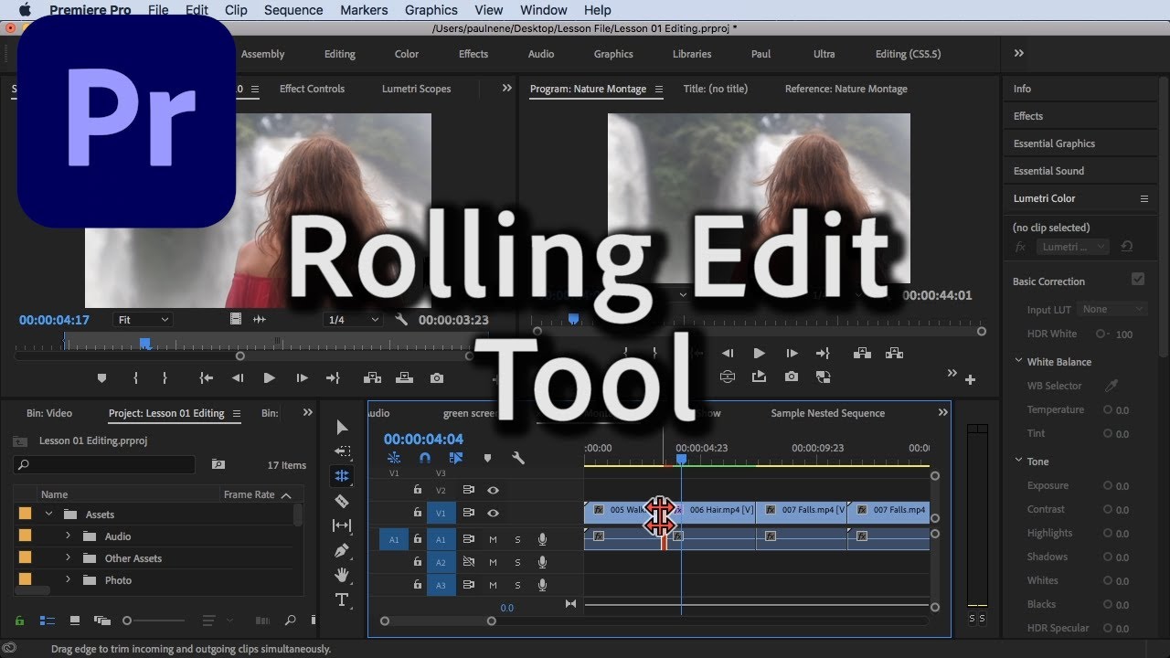Viewport: 1170px width, 658px height.
Task: Select the Hand tool
Action: 342,575
